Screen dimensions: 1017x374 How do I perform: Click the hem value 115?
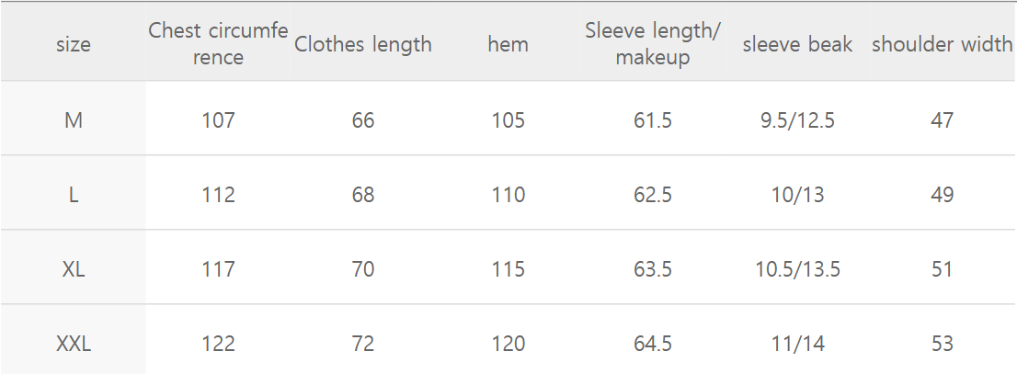[508, 269]
